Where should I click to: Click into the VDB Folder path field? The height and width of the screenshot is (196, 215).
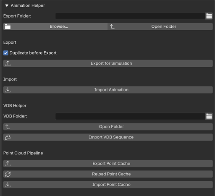[130, 116]
